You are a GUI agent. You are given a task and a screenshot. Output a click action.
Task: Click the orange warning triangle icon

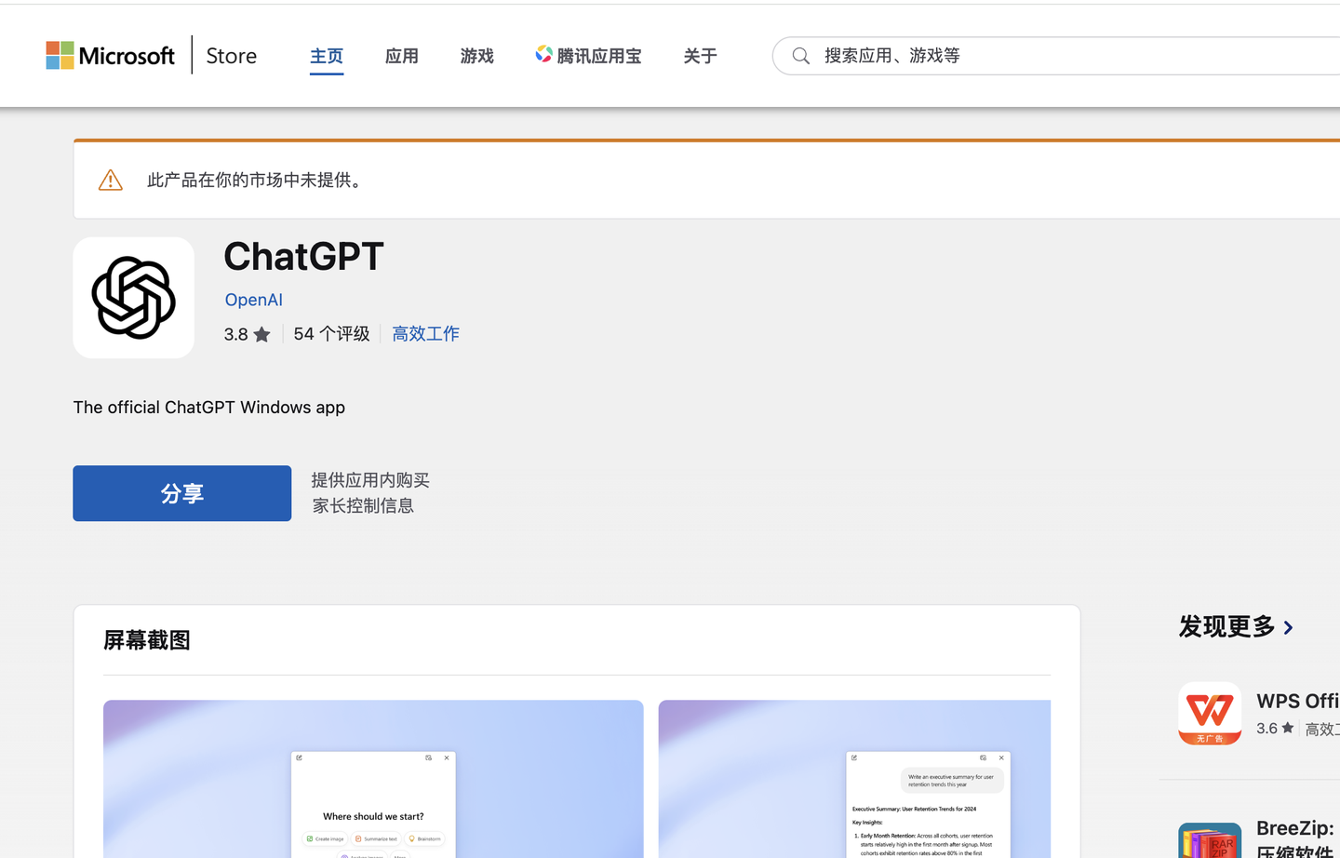tap(110, 179)
